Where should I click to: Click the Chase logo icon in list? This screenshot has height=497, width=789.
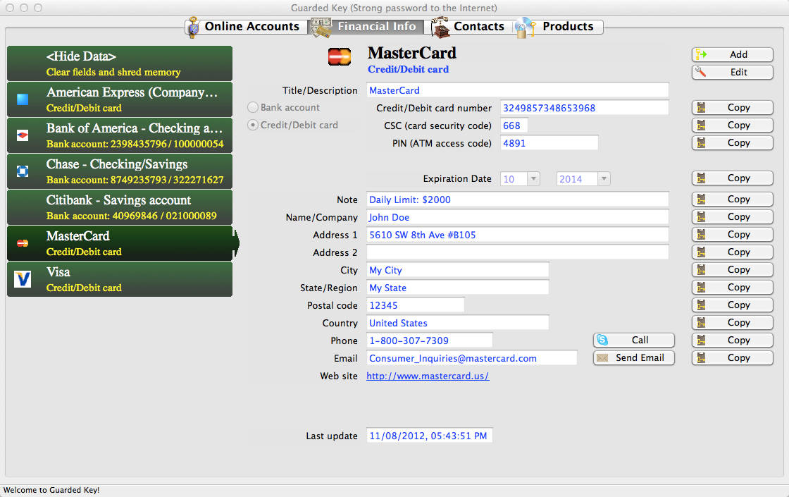pos(23,171)
